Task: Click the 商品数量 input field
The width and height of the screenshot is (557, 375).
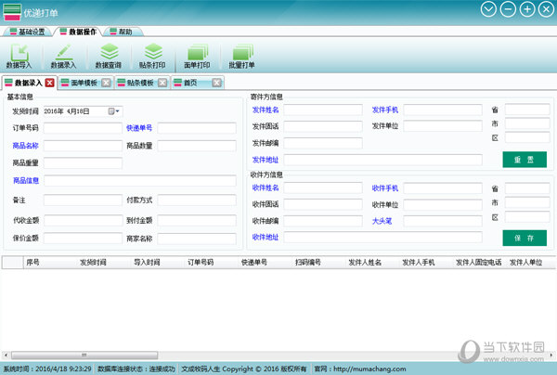Action: [x=197, y=146]
